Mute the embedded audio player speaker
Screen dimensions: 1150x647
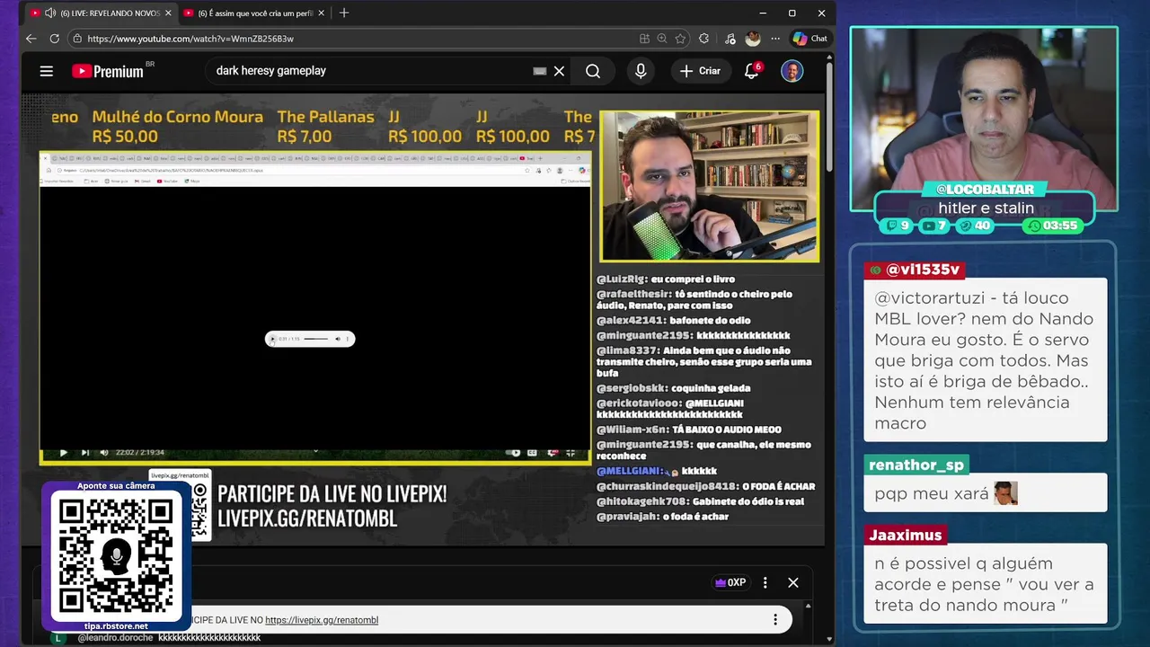[x=338, y=339]
